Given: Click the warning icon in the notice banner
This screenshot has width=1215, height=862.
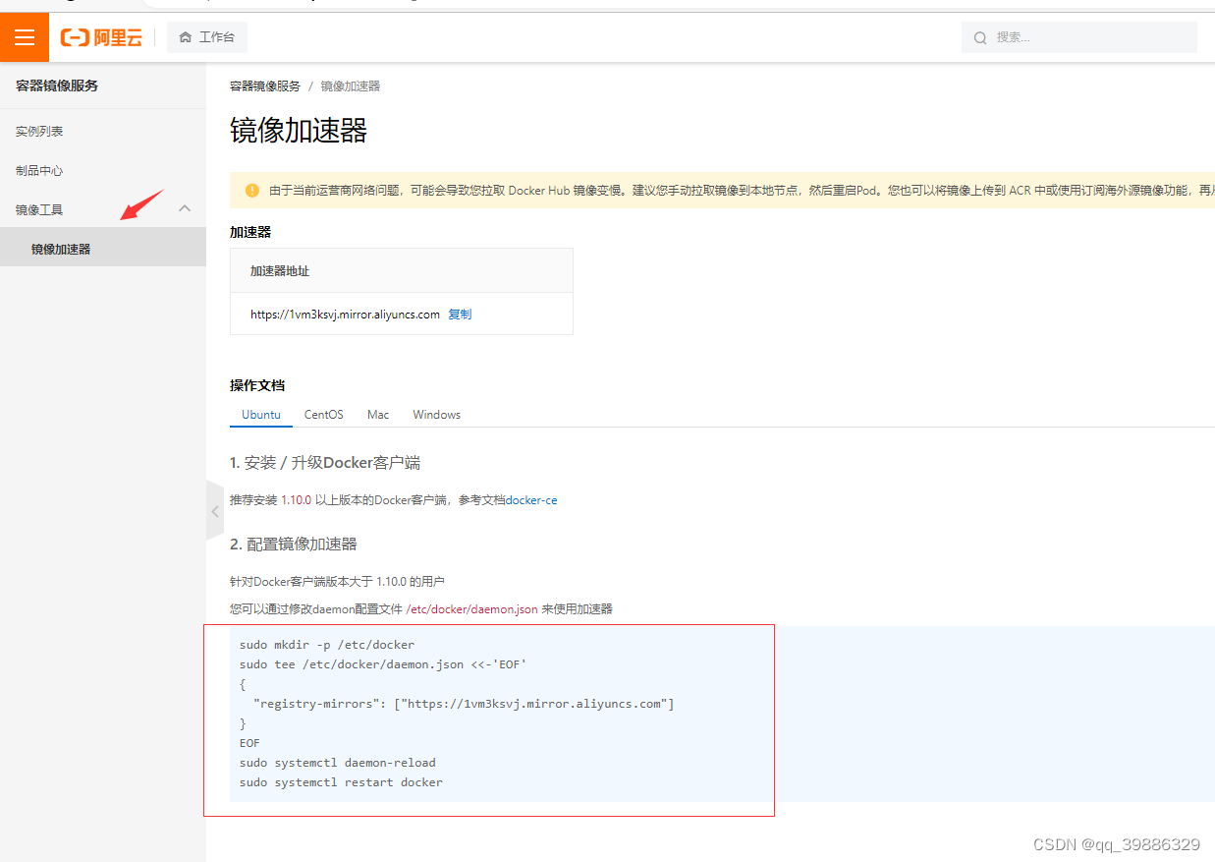Looking at the screenshot, I should click(x=252, y=190).
